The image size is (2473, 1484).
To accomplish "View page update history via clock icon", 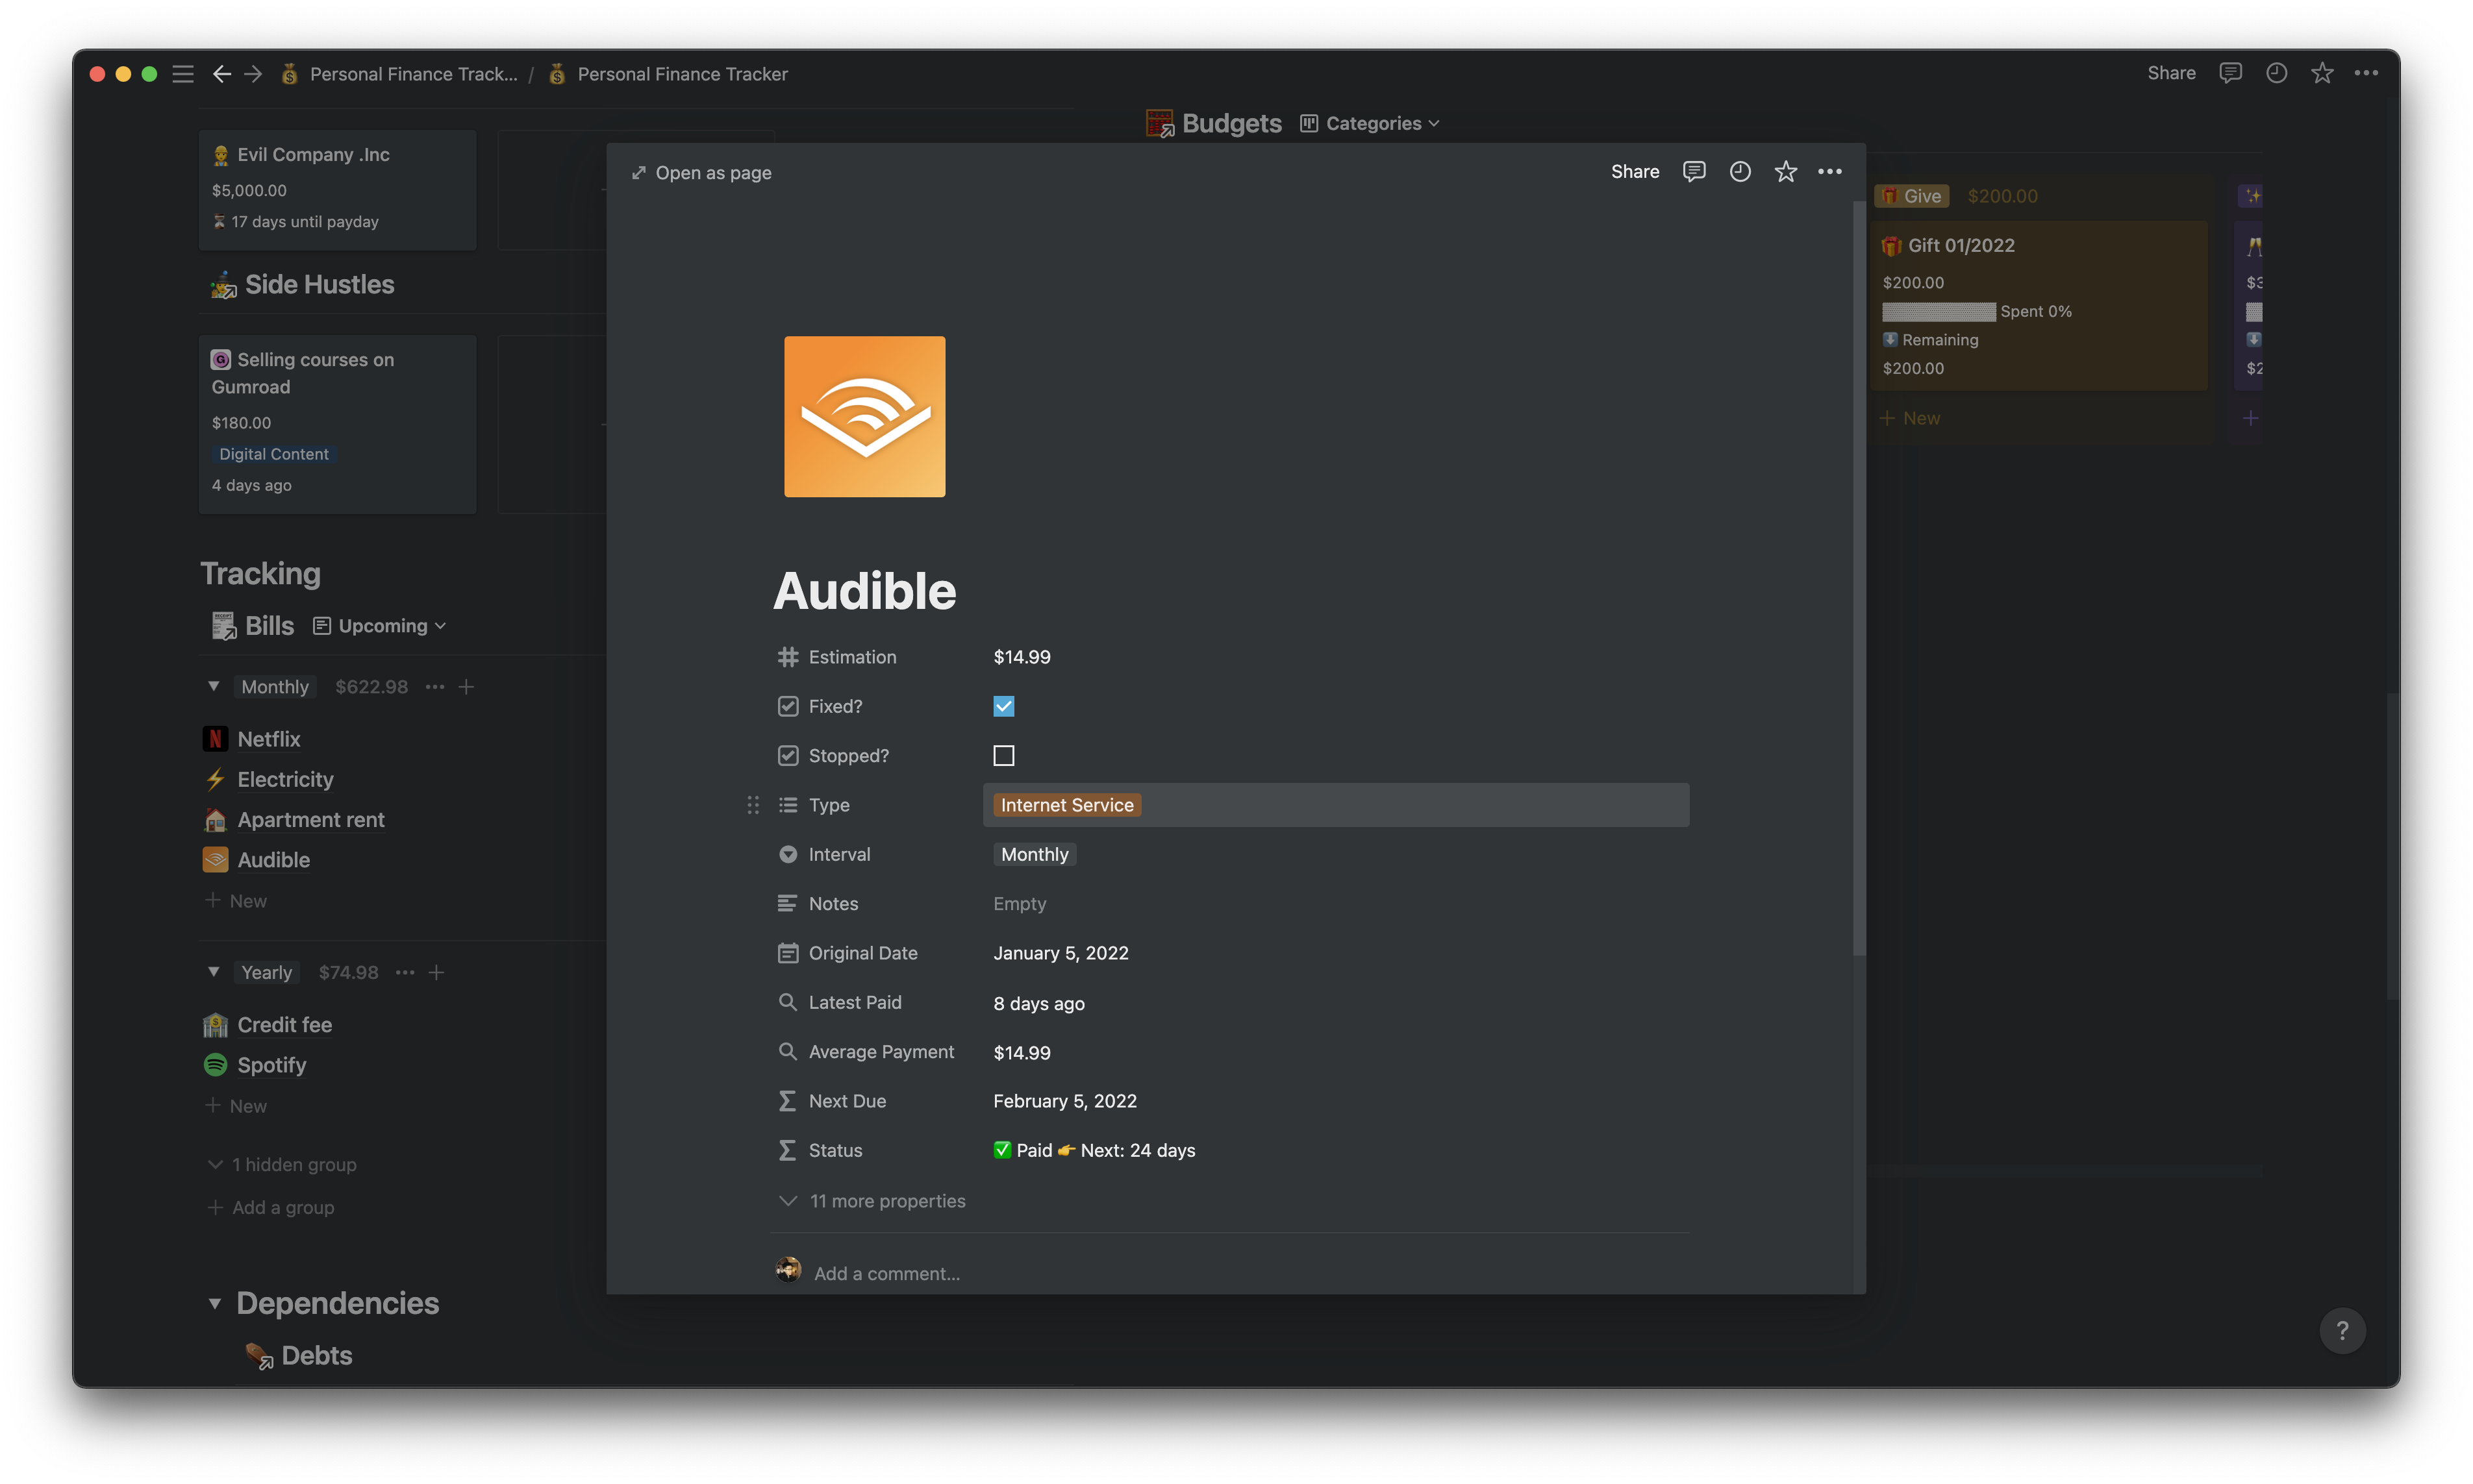I will pyautogui.click(x=1740, y=171).
